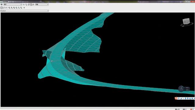The width and height of the screenshot is (195, 110).
Task: Click the sixth zoom magnifier in second row
Action: [21, 8]
